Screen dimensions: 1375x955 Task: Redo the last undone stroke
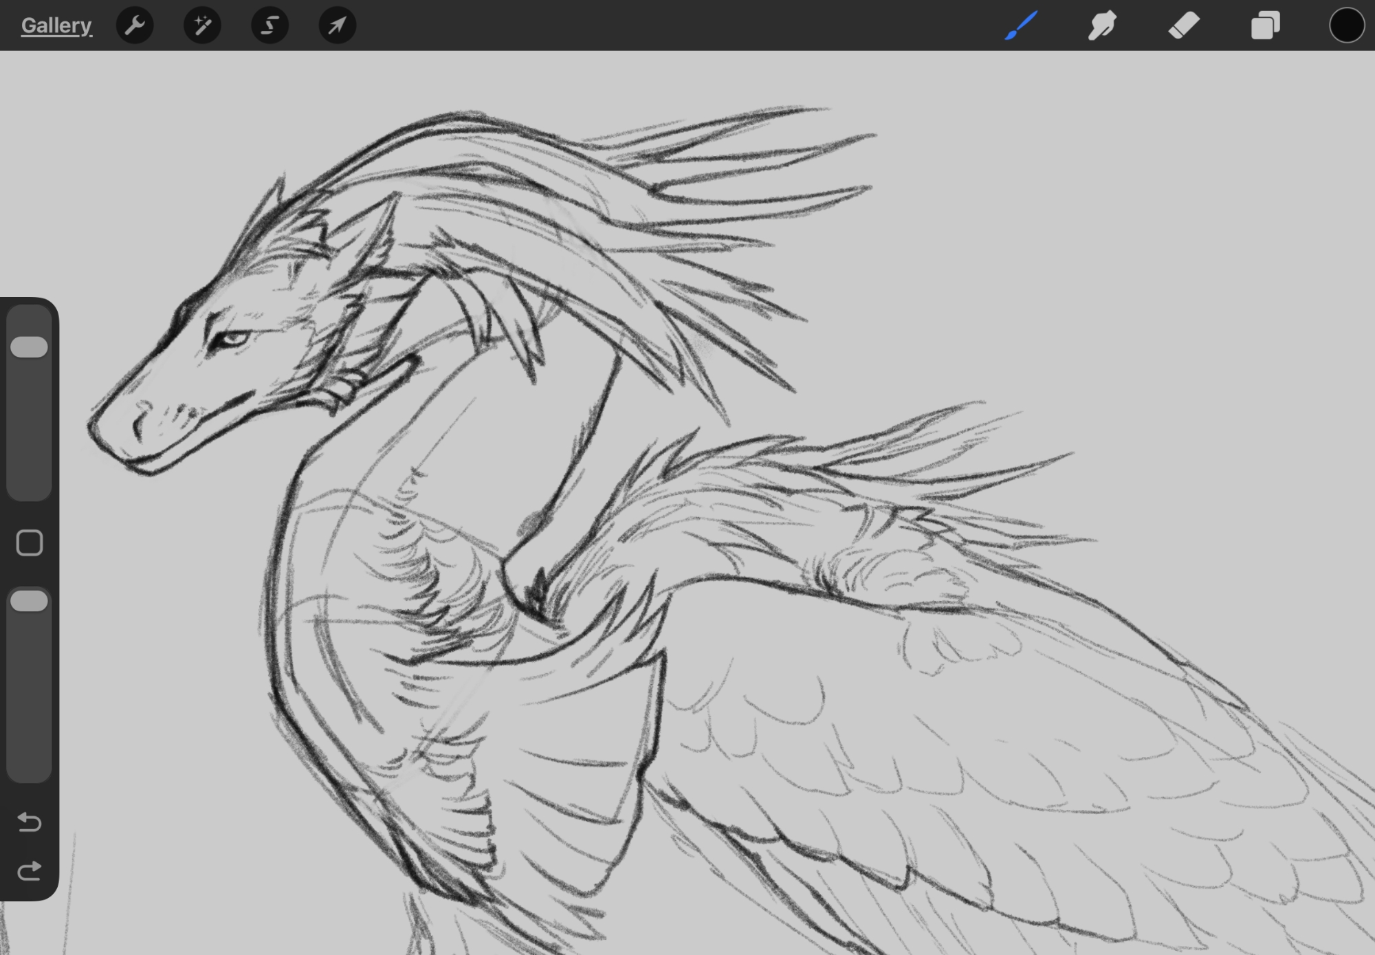[x=29, y=872]
